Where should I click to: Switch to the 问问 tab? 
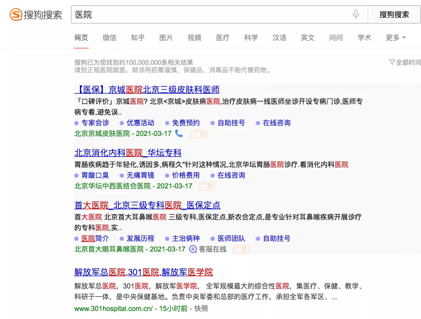tap(336, 37)
